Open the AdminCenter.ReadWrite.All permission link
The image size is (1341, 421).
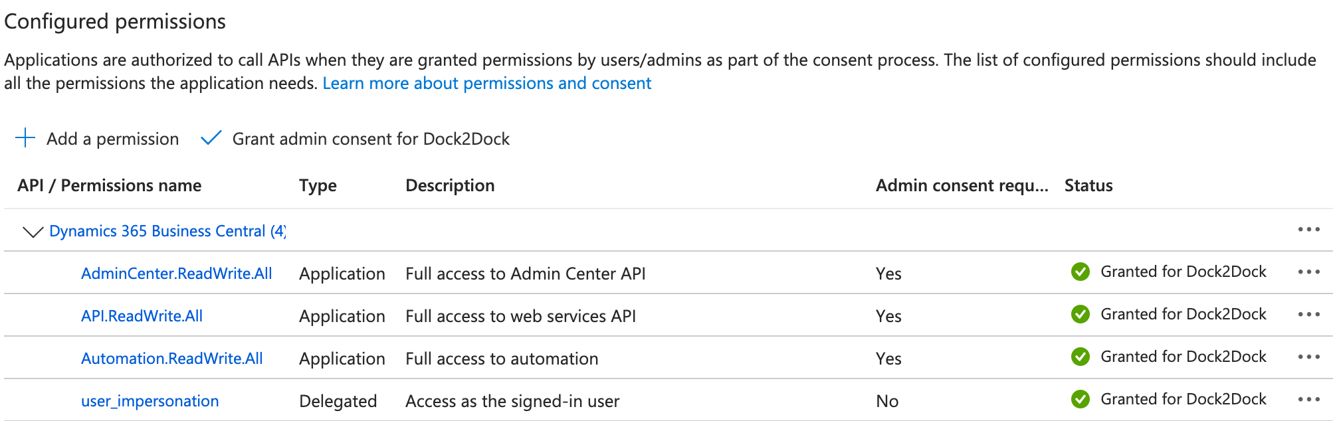point(177,274)
